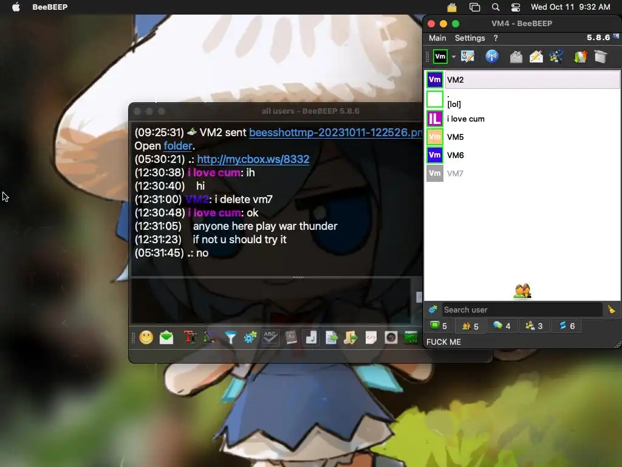Screen dimensions: 622x467
Task: Click the flag icon beside version 5.8.6
Action: tap(616, 36)
